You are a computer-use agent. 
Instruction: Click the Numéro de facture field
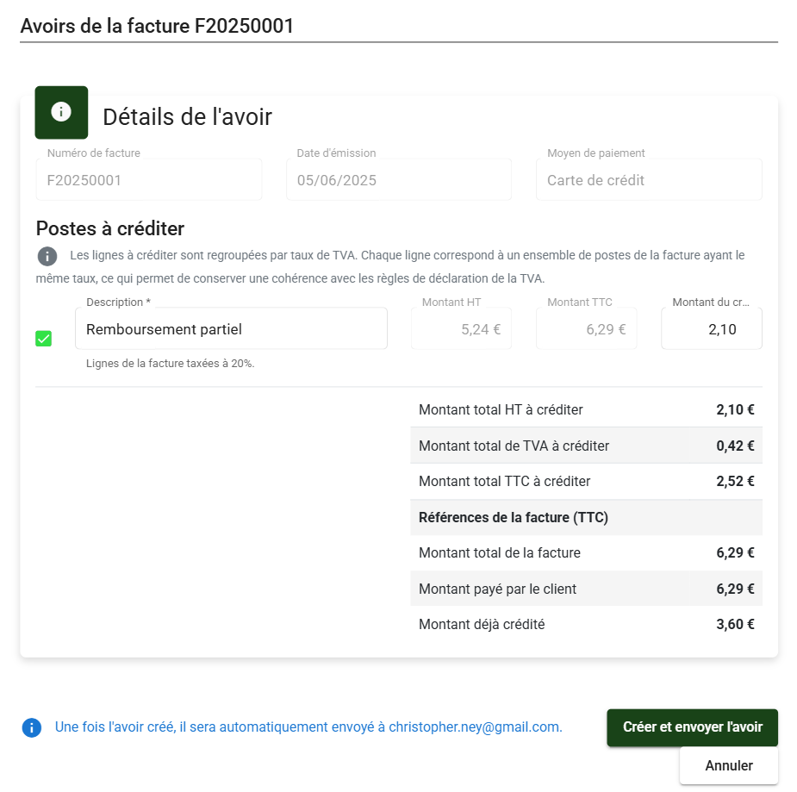pos(149,179)
